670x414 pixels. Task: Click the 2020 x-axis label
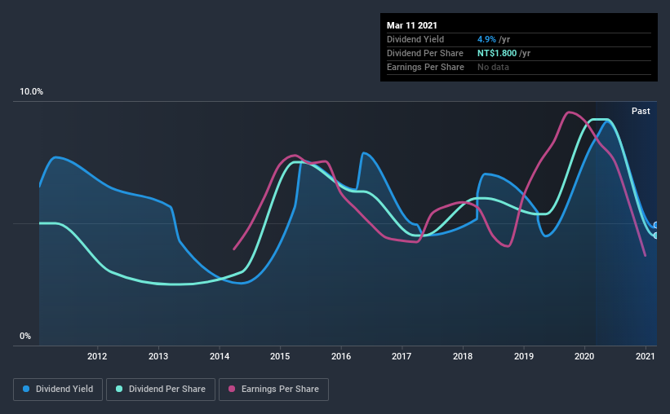[584, 356]
